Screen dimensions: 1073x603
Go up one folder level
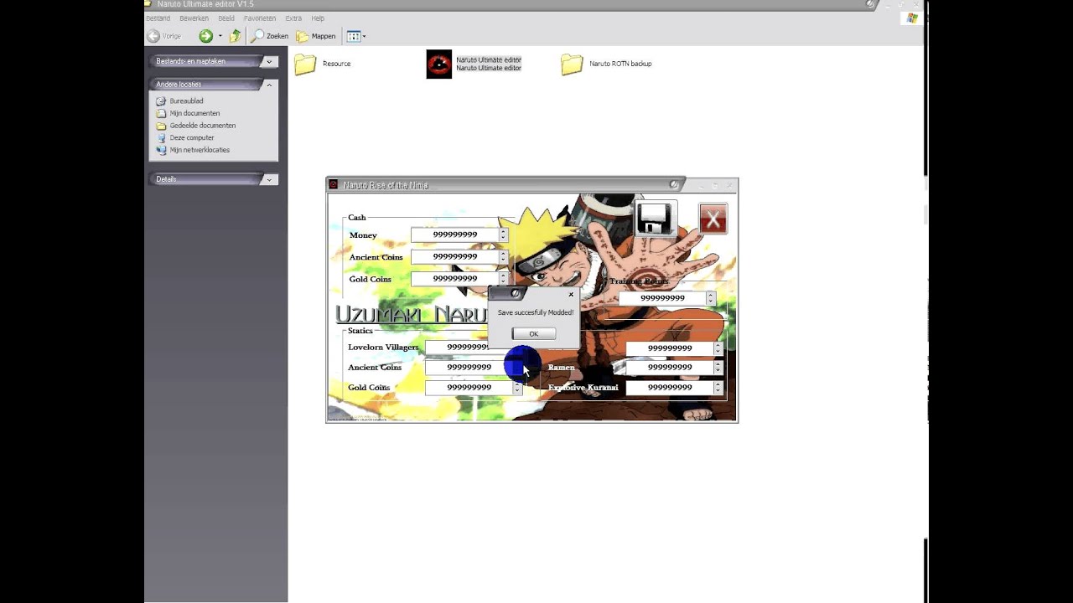point(236,36)
